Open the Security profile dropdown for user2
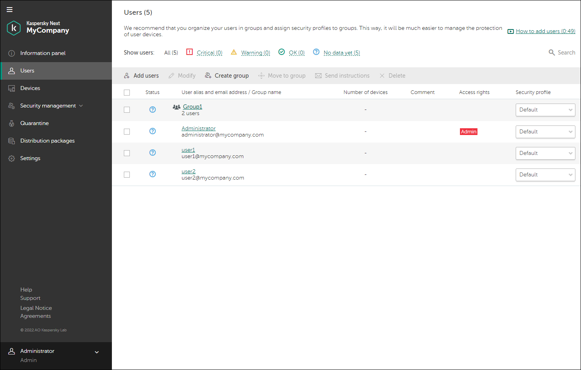 (545, 174)
